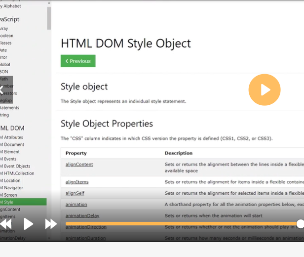Click the orange progress bar handle

pyautogui.click(x=300, y=224)
